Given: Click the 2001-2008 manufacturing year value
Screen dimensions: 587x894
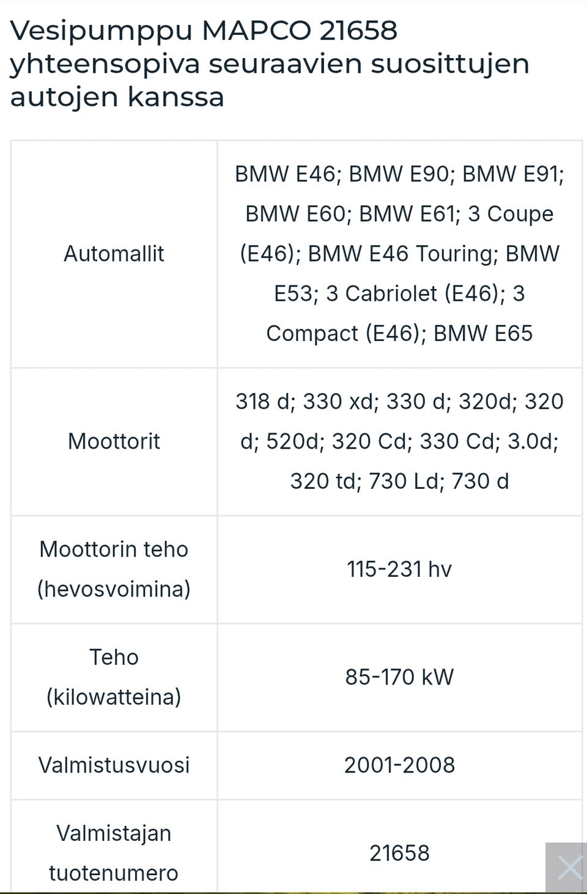Looking at the screenshot, I should point(399,765).
